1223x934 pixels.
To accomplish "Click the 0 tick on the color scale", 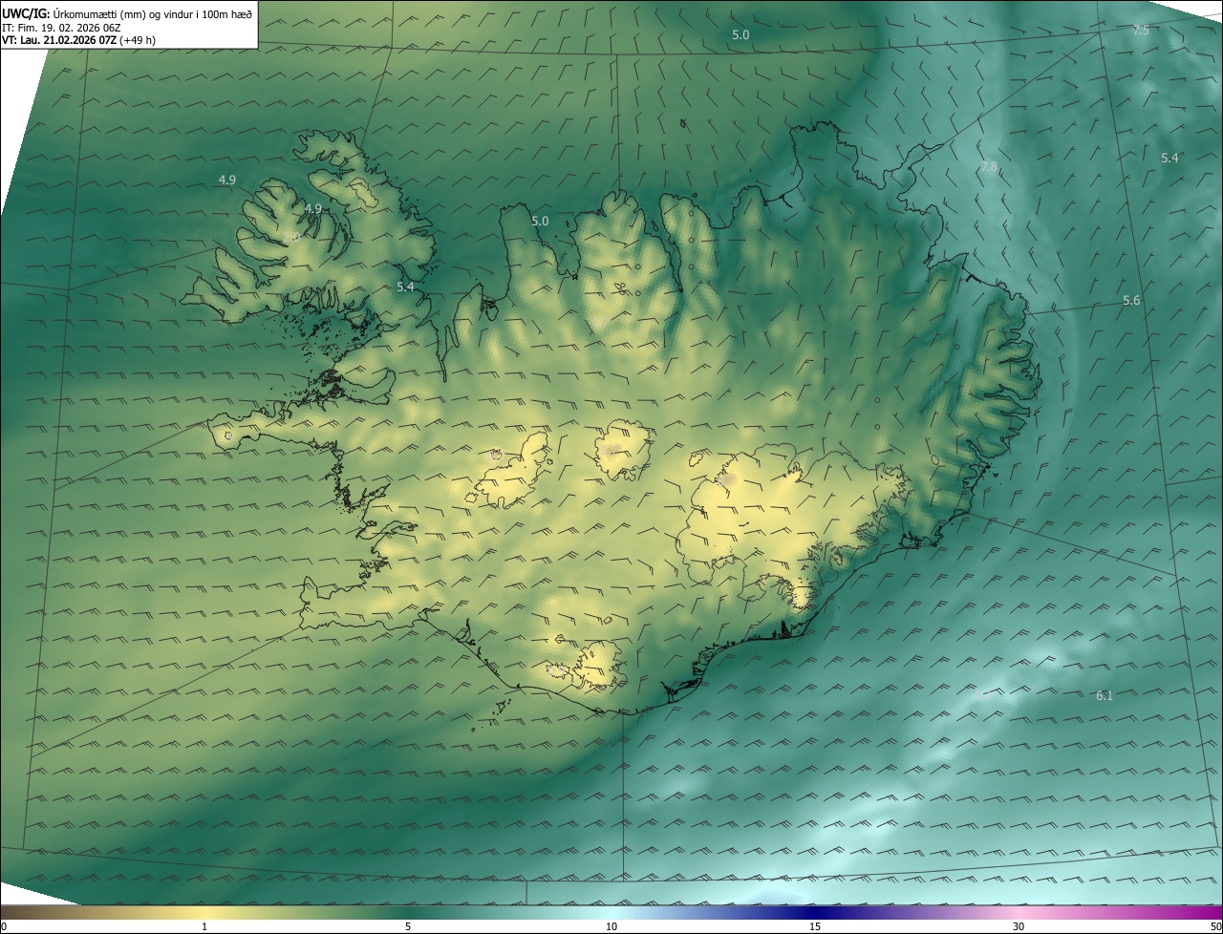I will (3, 927).
